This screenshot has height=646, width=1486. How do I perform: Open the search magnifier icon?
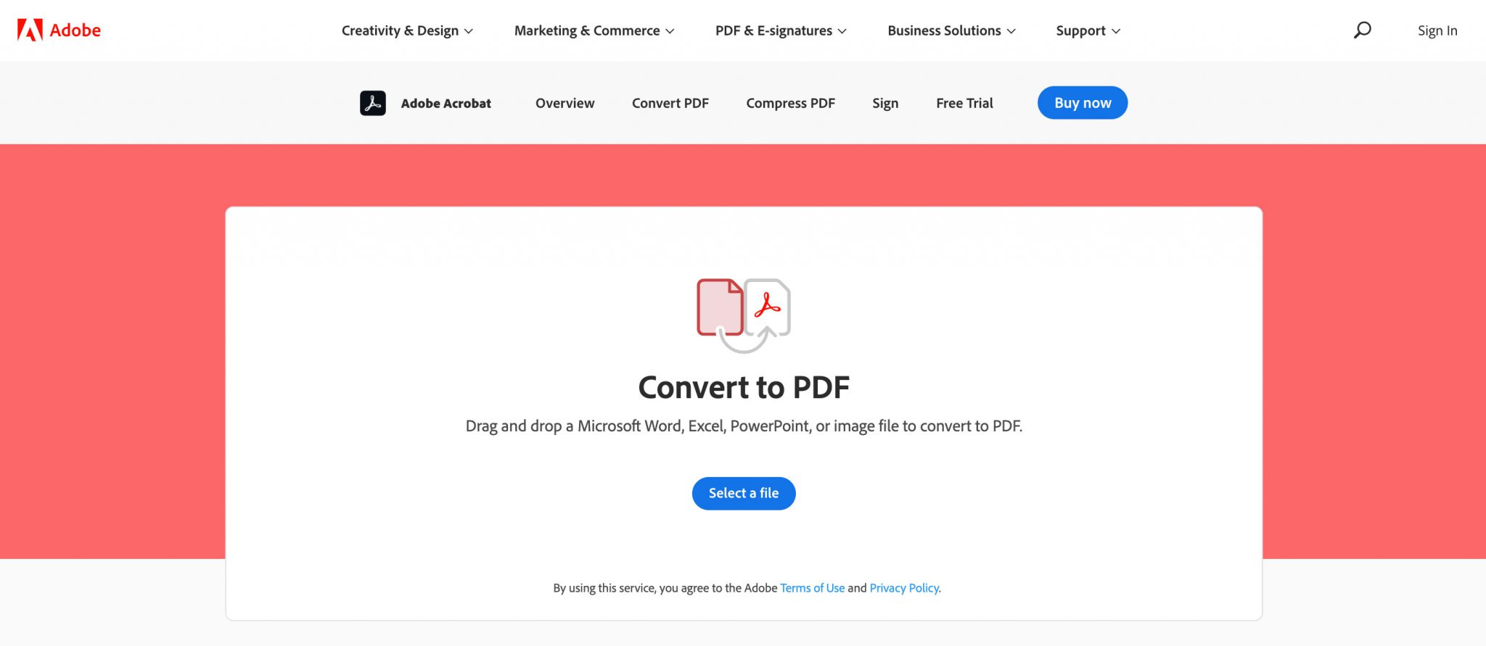point(1362,30)
